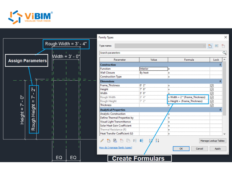Image resolution: width=232 pixels, height=174 pixels.
Task: Toggle the lock checkbox for Rough Width
Action: tap(212, 97)
